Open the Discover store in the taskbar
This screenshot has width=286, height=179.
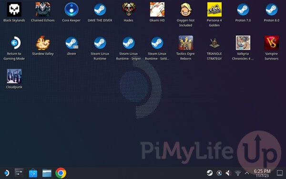click(33, 173)
